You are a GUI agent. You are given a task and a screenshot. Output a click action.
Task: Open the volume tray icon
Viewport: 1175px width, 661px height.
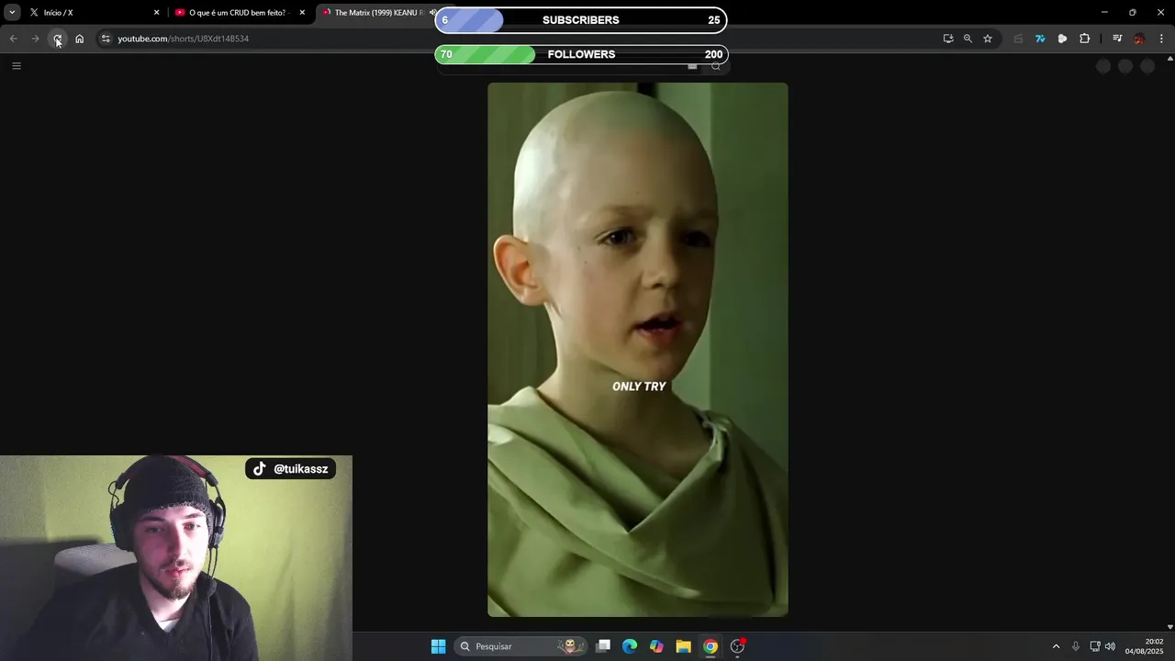click(x=1110, y=646)
